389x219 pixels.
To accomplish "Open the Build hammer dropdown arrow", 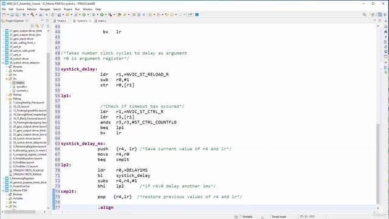I will (x=36, y=15).
